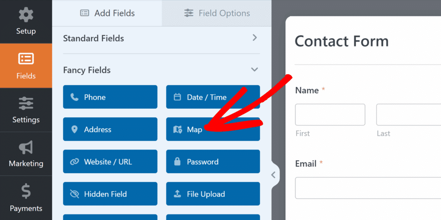
Task: Switch to the Add Fields tab
Action: tap(107, 13)
